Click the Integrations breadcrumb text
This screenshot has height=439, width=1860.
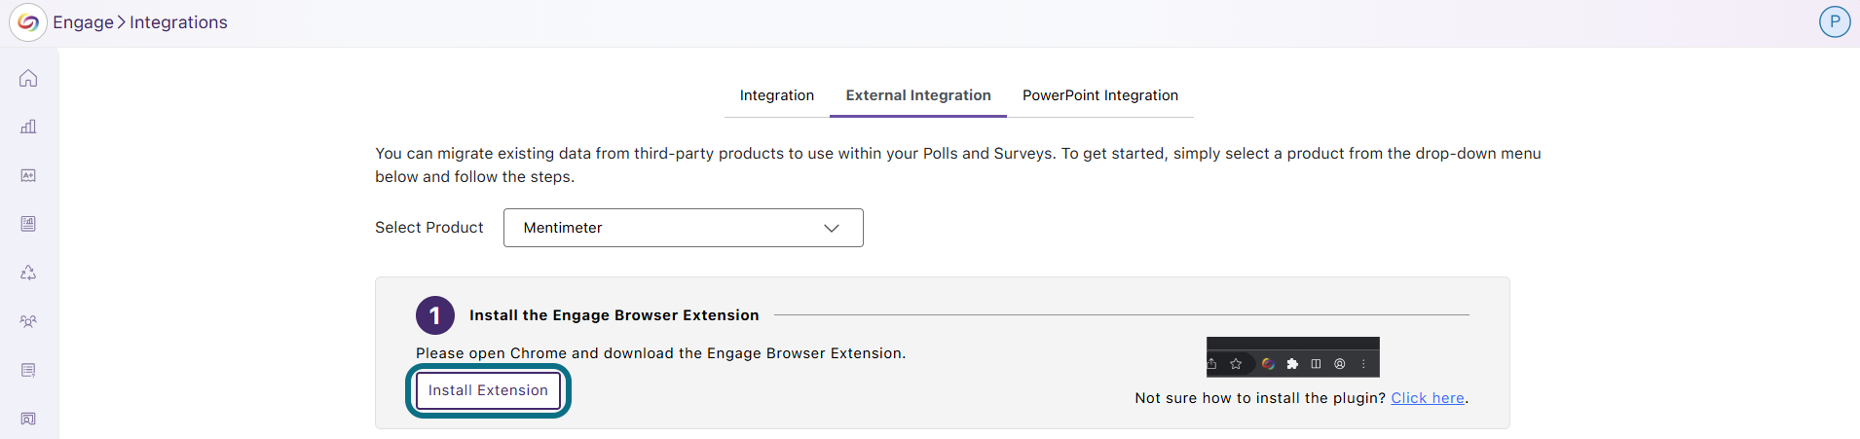(178, 22)
